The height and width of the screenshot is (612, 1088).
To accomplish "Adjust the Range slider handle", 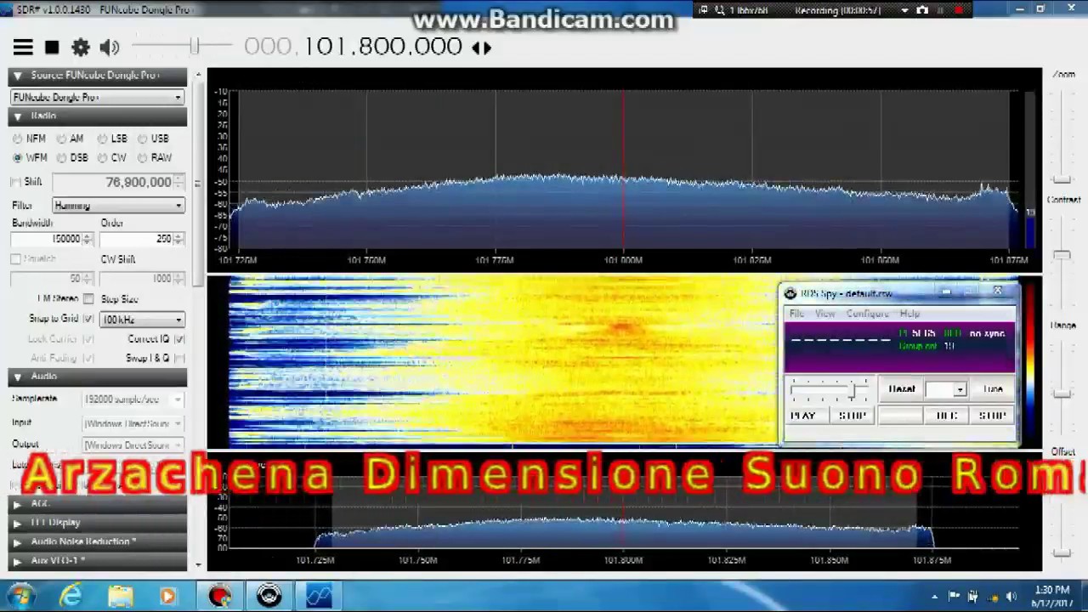I will [x=1061, y=393].
